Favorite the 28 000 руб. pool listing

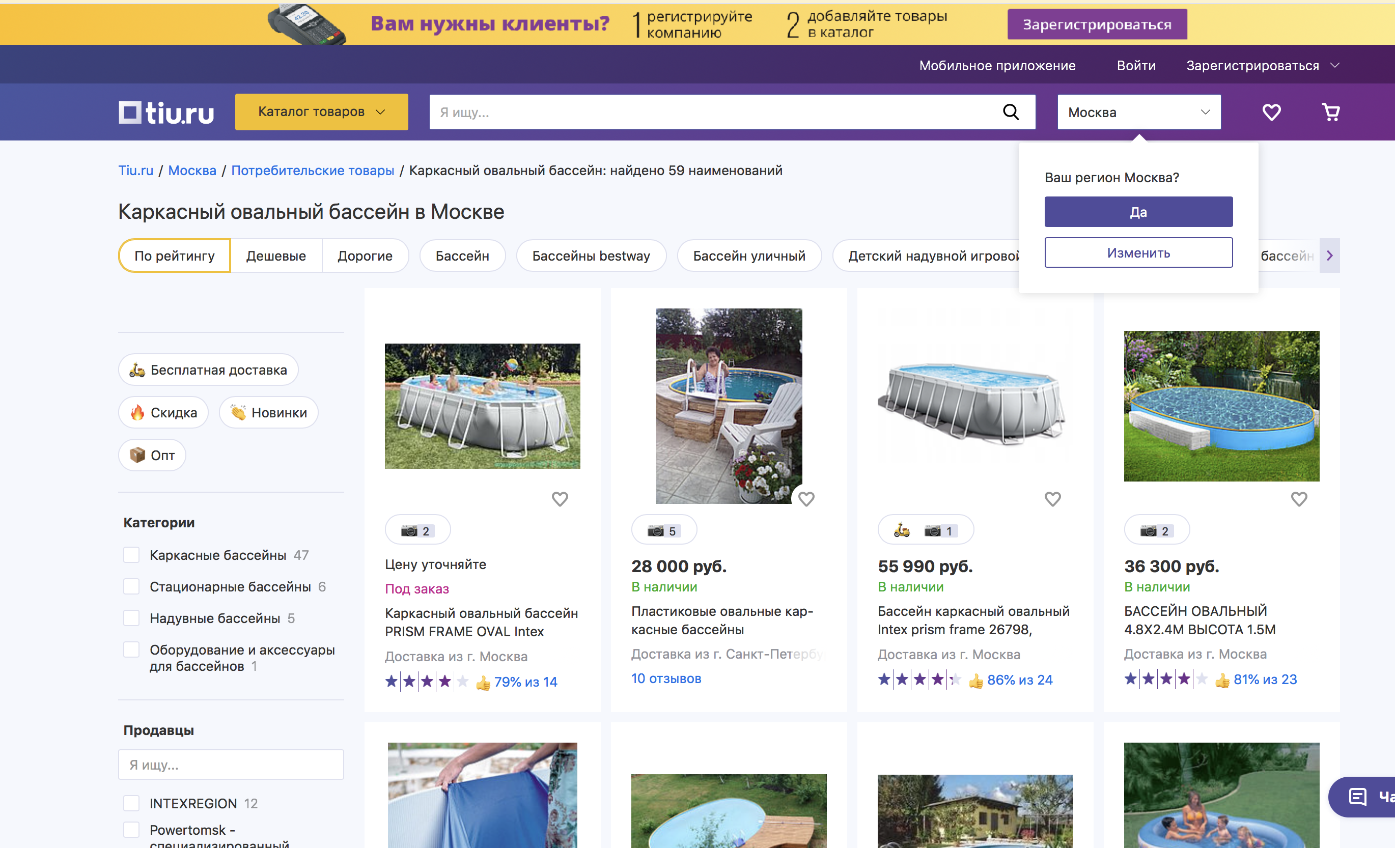pyautogui.click(x=806, y=499)
